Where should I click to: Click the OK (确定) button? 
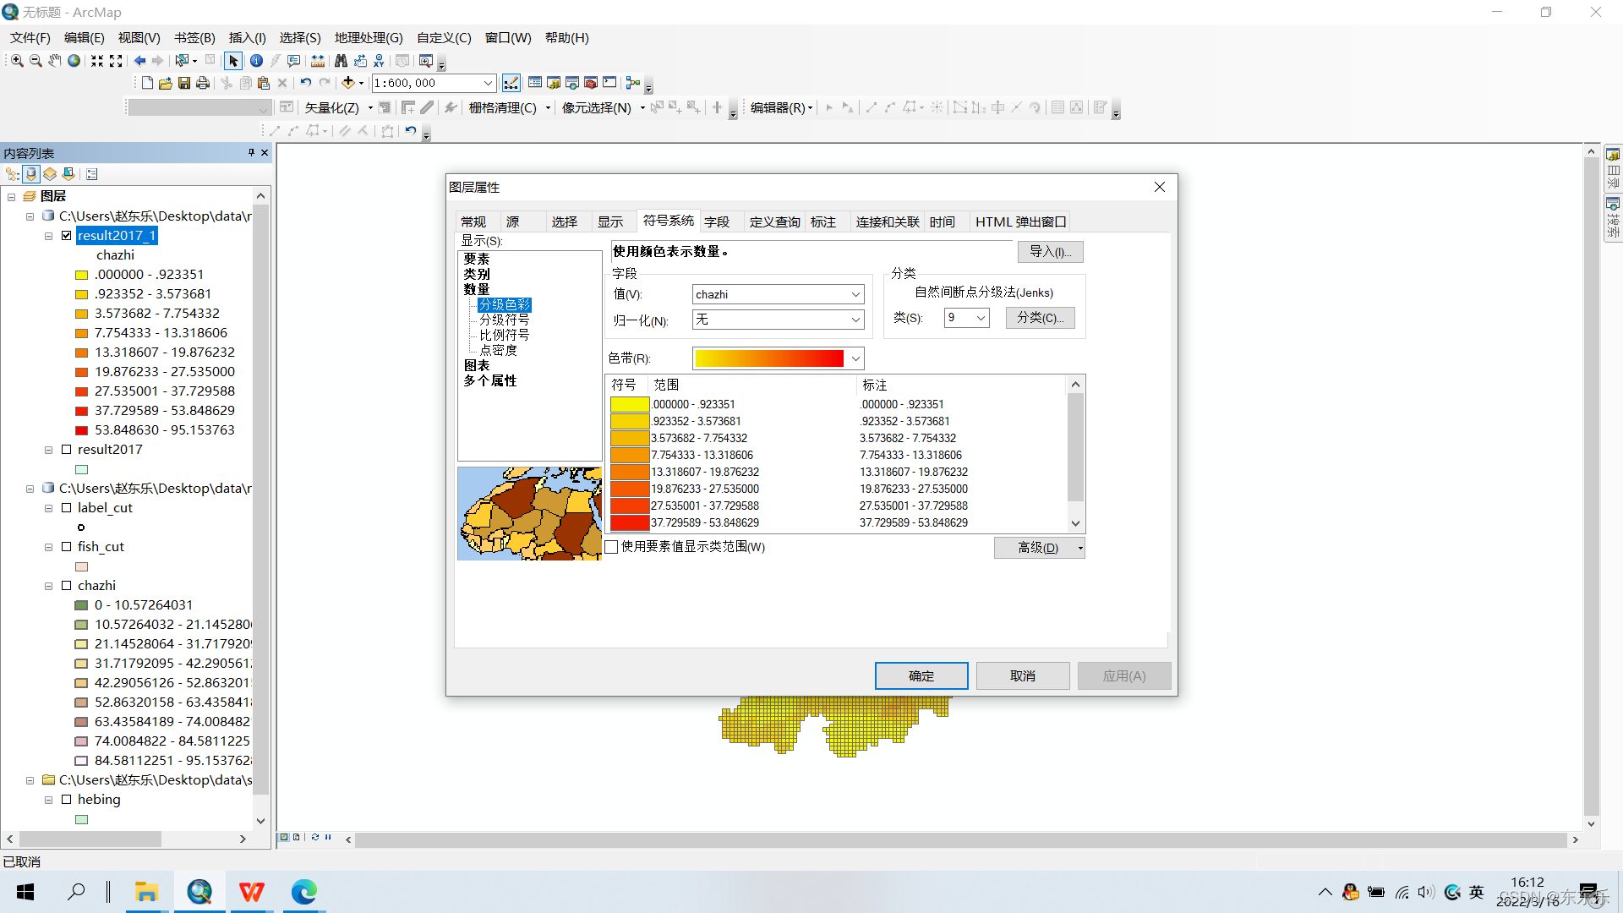[x=921, y=675]
